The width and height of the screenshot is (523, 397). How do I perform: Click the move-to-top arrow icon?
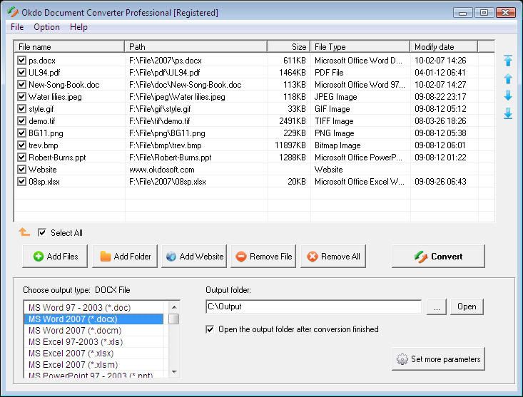[x=508, y=61]
